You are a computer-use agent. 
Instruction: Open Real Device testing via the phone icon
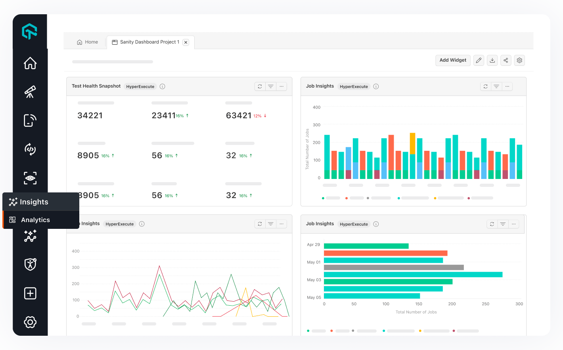pos(30,120)
